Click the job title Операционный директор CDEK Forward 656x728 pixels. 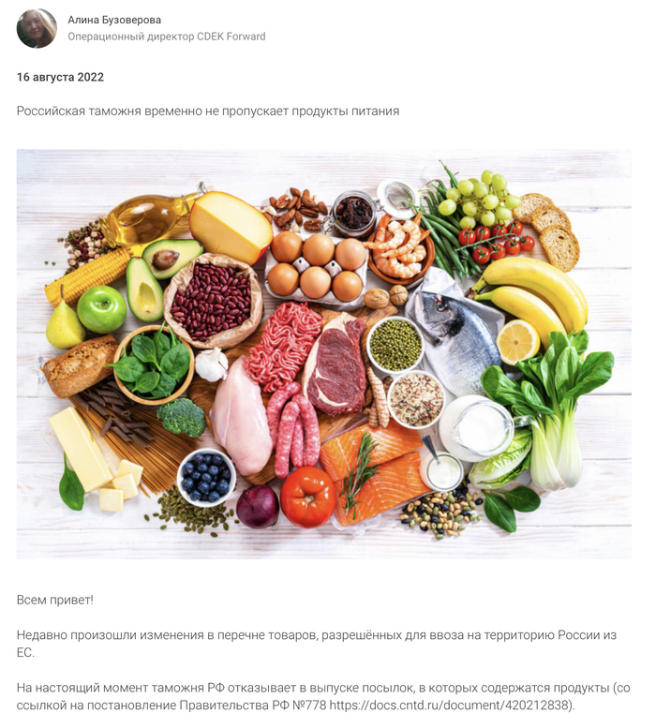167,37
